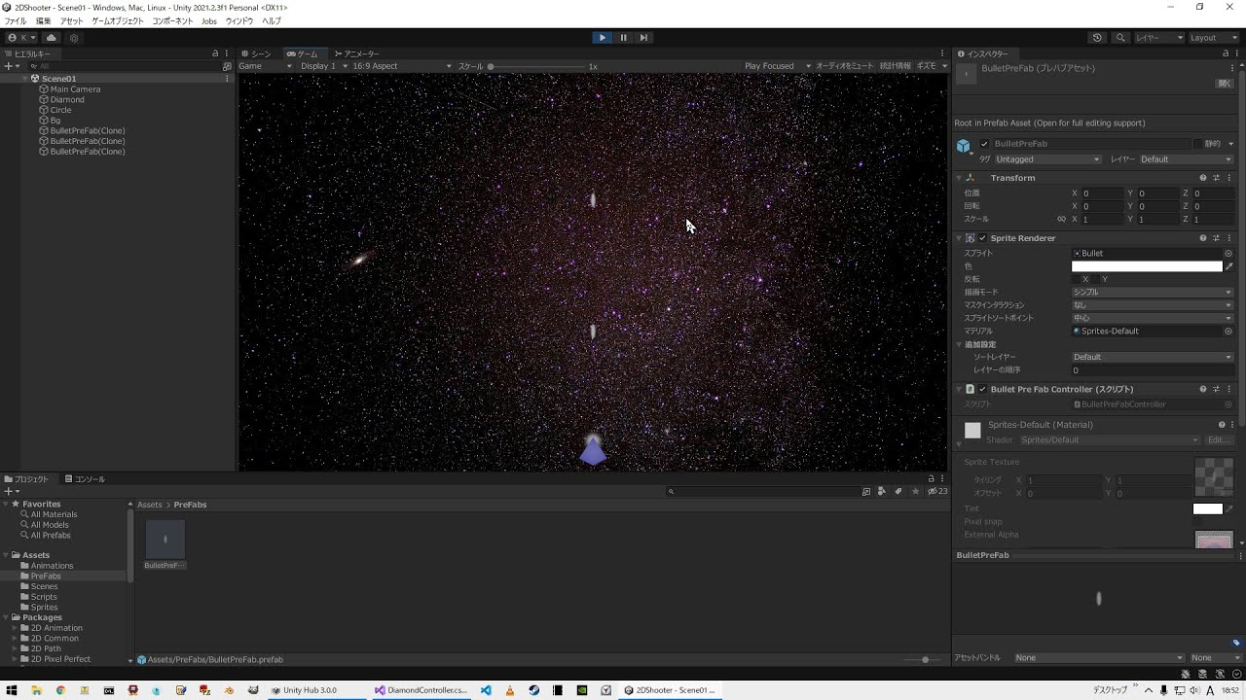Select the Bg object in Hierarchy

pyautogui.click(x=55, y=121)
